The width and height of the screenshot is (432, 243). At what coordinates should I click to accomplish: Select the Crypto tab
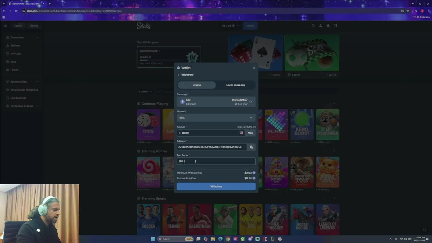pos(197,85)
